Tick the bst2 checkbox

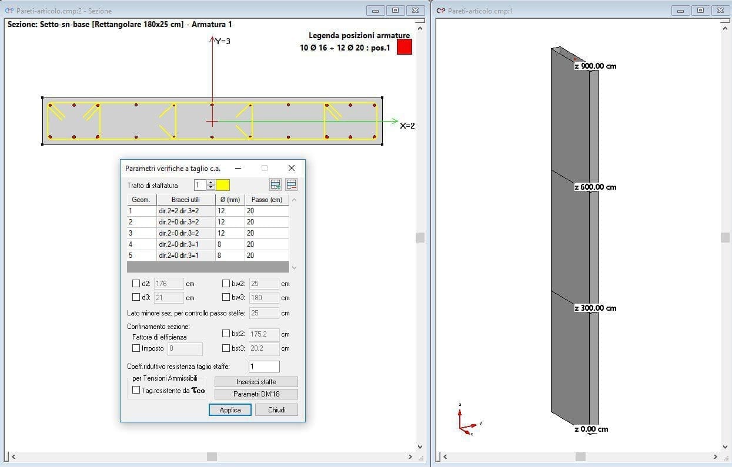click(226, 334)
